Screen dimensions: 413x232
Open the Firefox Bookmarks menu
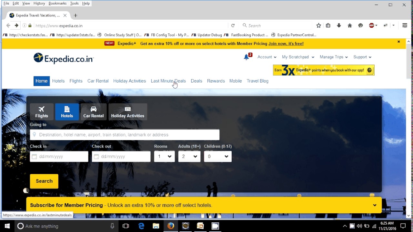[57, 3]
